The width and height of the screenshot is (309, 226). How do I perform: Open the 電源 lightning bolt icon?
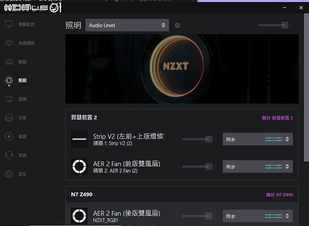click(9, 136)
